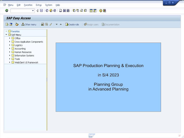Screen dimensions: 184x138
Task: Open SAP Business Workplace icon
Action: (x=17, y=24)
